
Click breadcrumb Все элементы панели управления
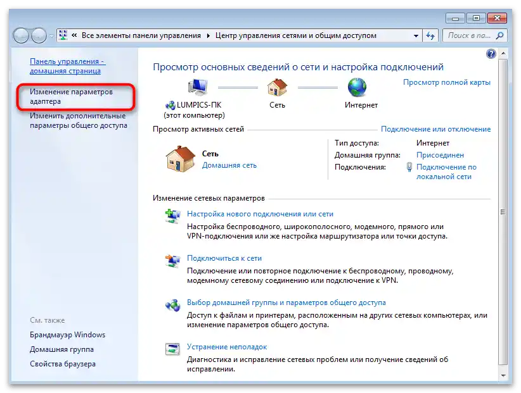click(141, 35)
